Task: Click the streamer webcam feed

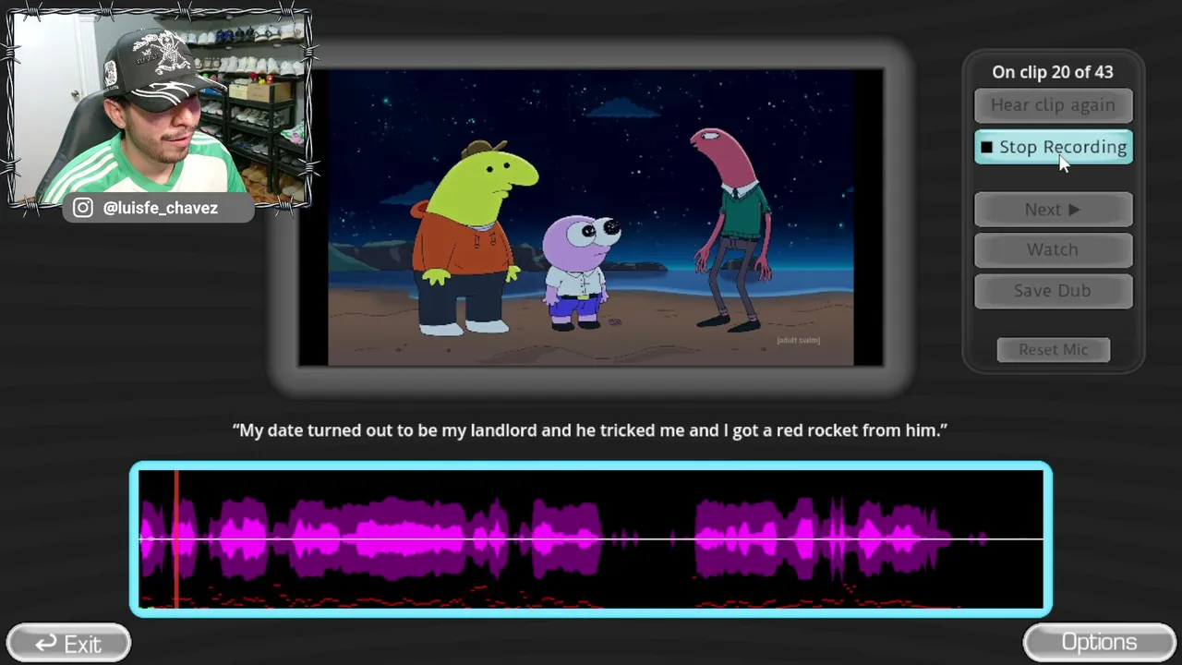Action: (159, 106)
